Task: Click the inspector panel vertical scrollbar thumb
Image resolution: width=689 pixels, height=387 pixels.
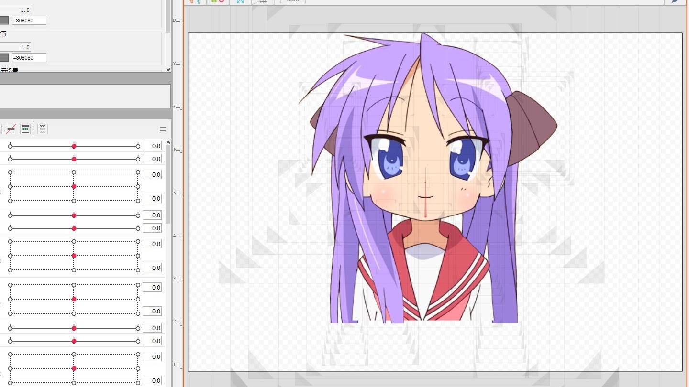Action: 168,16
